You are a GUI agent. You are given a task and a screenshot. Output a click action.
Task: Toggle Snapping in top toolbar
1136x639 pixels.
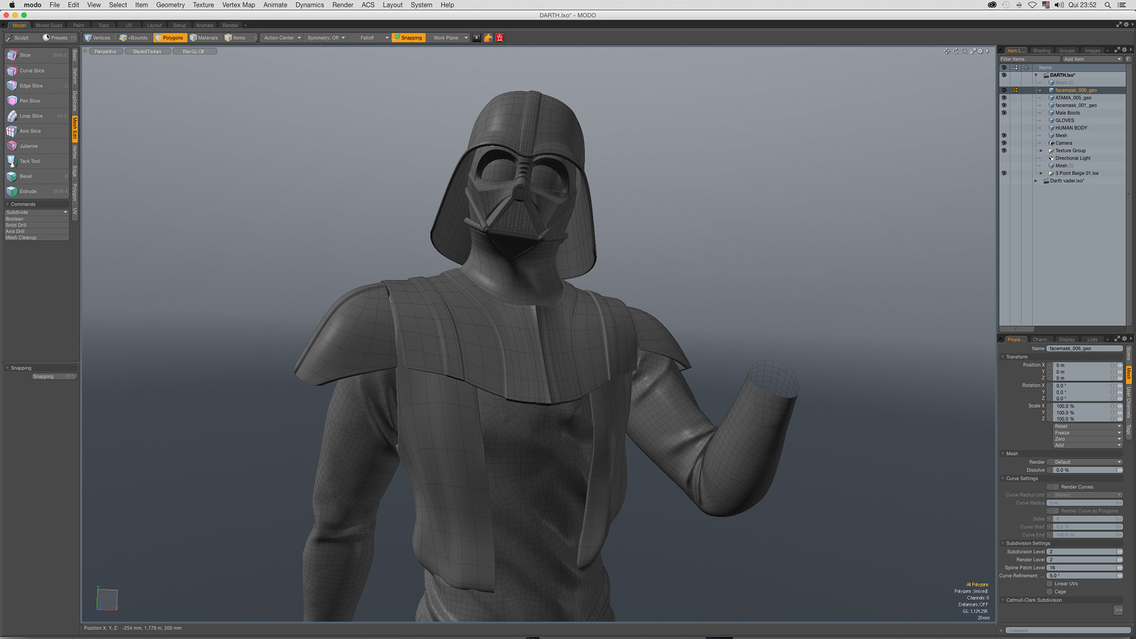click(x=408, y=38)
